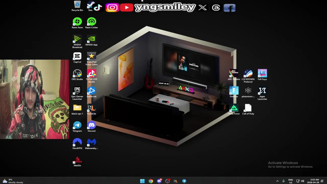
Task: Open the network tray icon
Action: click(298, 181)
